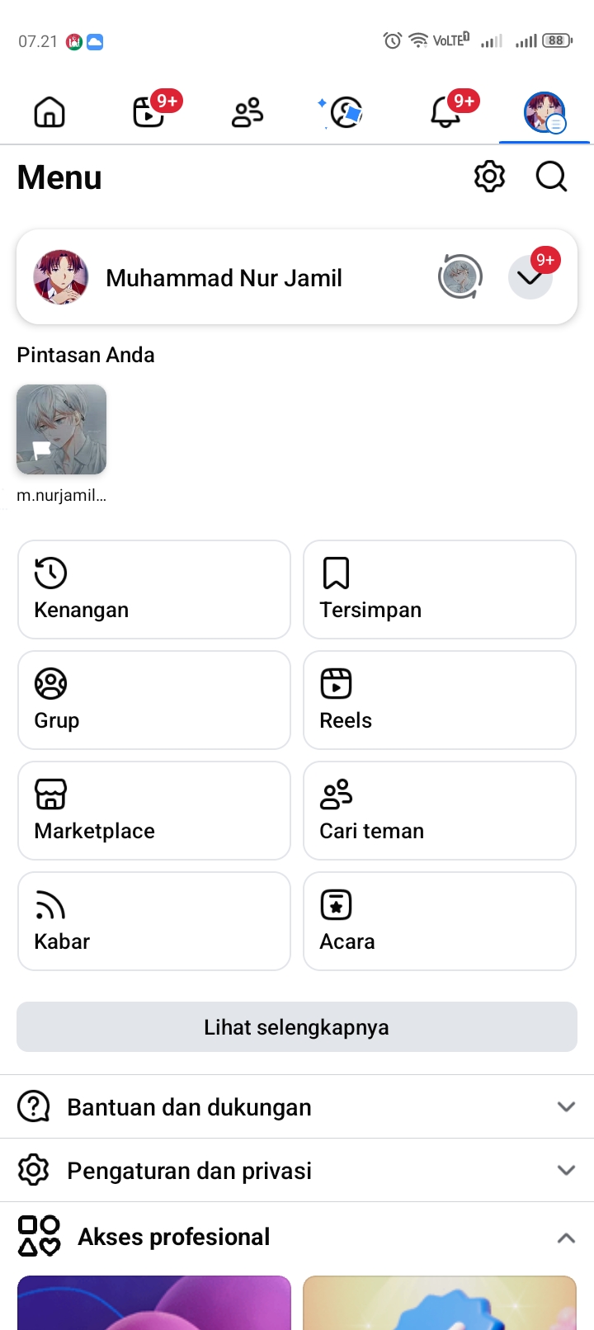Expand Pengaturan dan privasi section

click(x=297, y=1170)
